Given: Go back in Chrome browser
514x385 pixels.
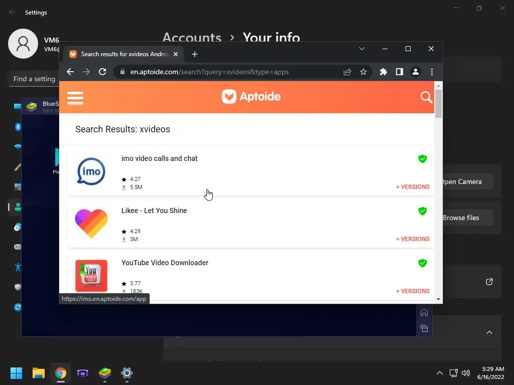Looking at the screenshot, I should (70, 72).
